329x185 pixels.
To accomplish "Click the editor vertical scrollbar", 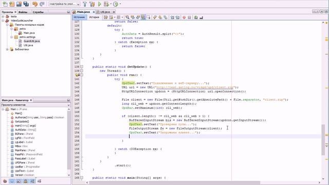I will (x=323, y=139).
